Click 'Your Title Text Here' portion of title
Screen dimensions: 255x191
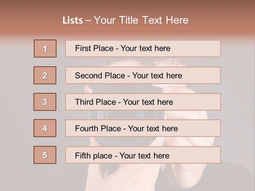click(141, 20)
